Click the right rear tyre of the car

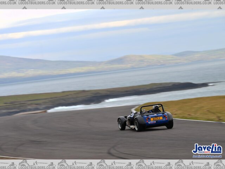click(x=170, y=121)
